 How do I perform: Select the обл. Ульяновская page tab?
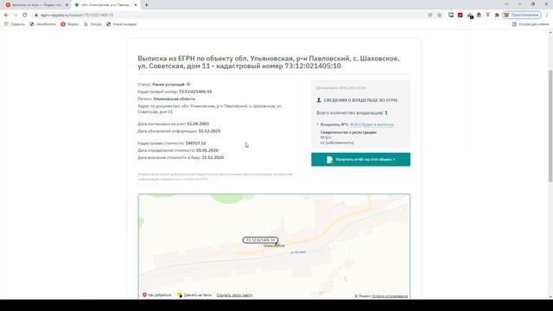tap(105, 5)
